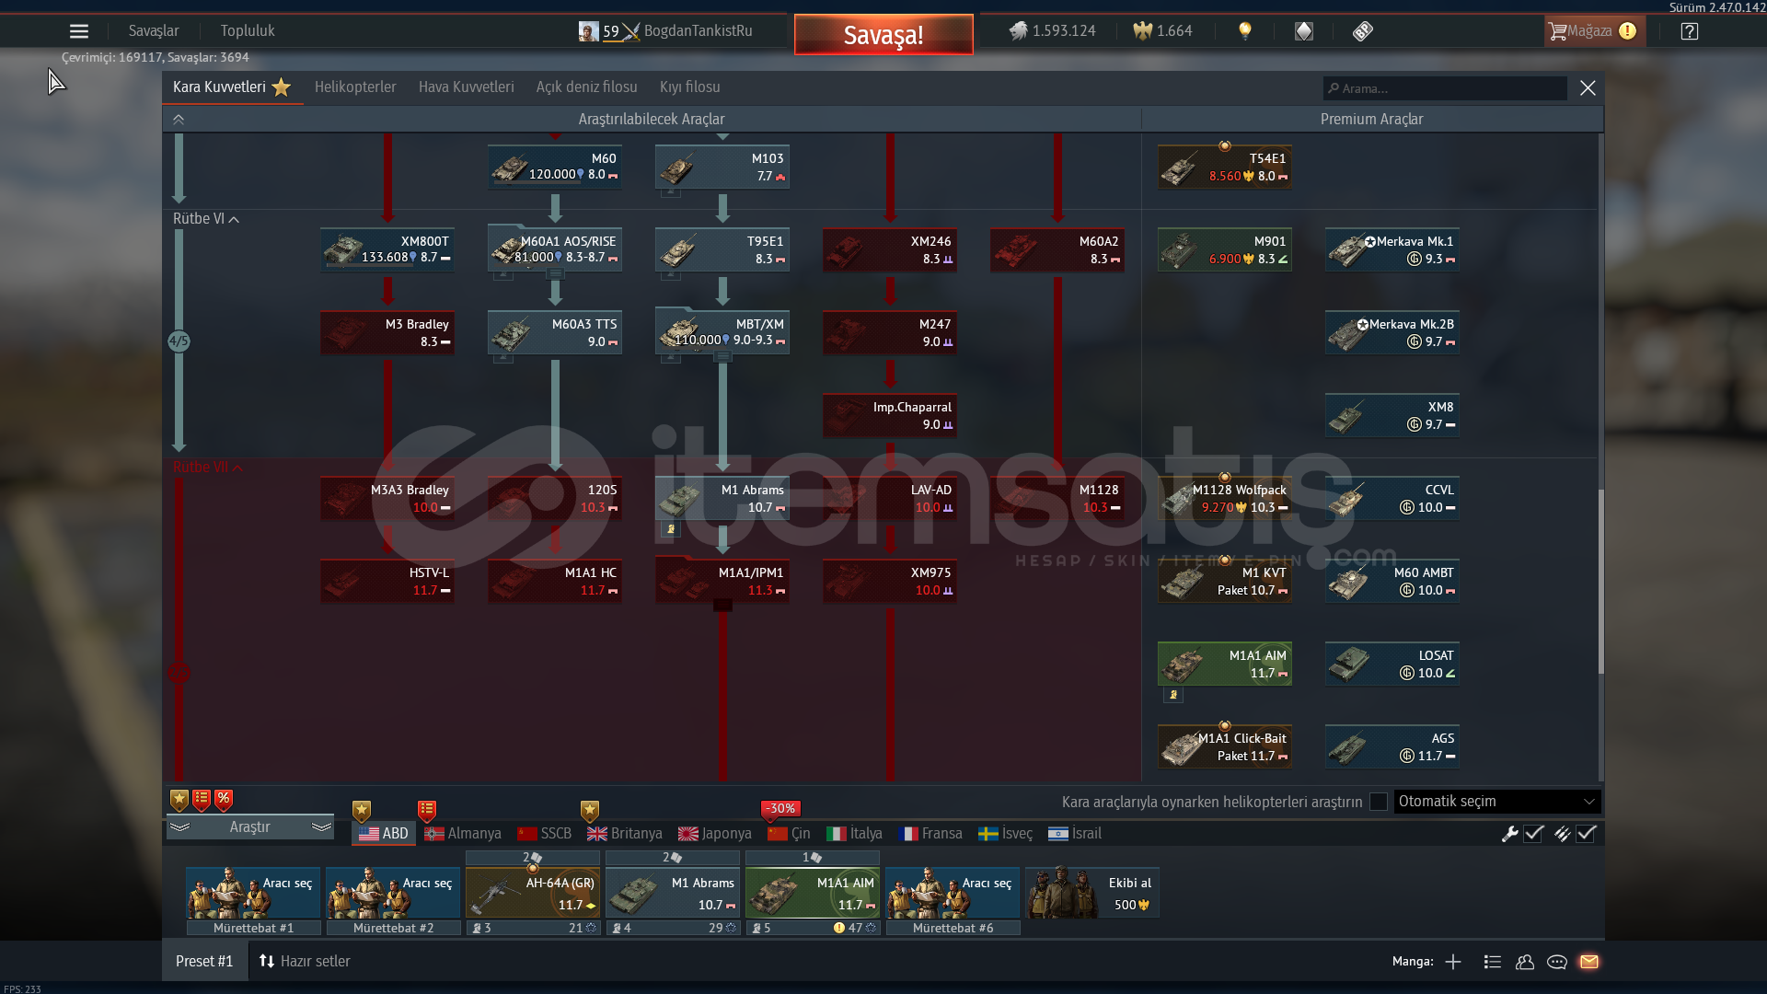Open the squad list icon
This screenshot has height=994, width=1767.
pos(1493,962)
